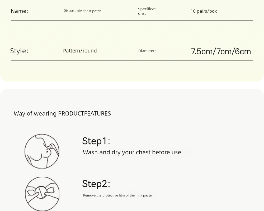
Task: Click the divider line under Name row
Action: pos(132,21)
